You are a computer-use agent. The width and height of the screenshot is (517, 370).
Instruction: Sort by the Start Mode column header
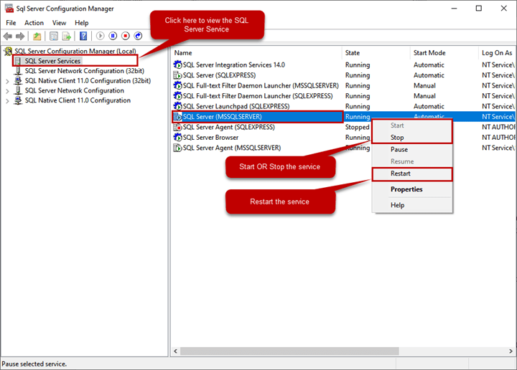coord(444,53)
